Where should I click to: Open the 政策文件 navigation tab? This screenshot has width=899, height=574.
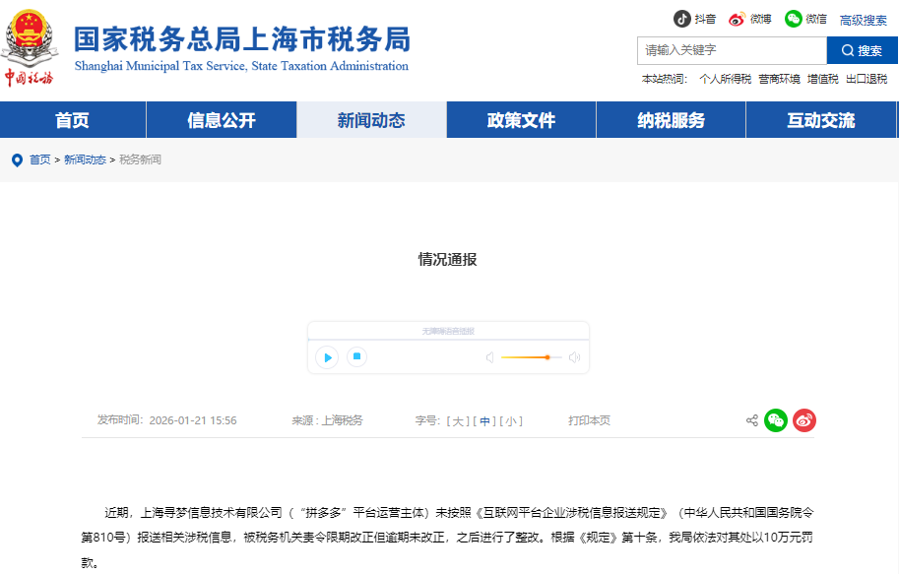click(521, 120)
